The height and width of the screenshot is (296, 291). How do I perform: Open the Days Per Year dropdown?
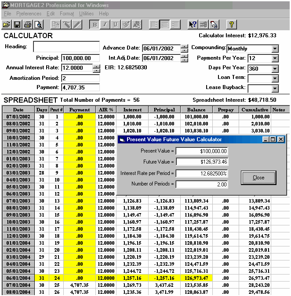point(275,68)
